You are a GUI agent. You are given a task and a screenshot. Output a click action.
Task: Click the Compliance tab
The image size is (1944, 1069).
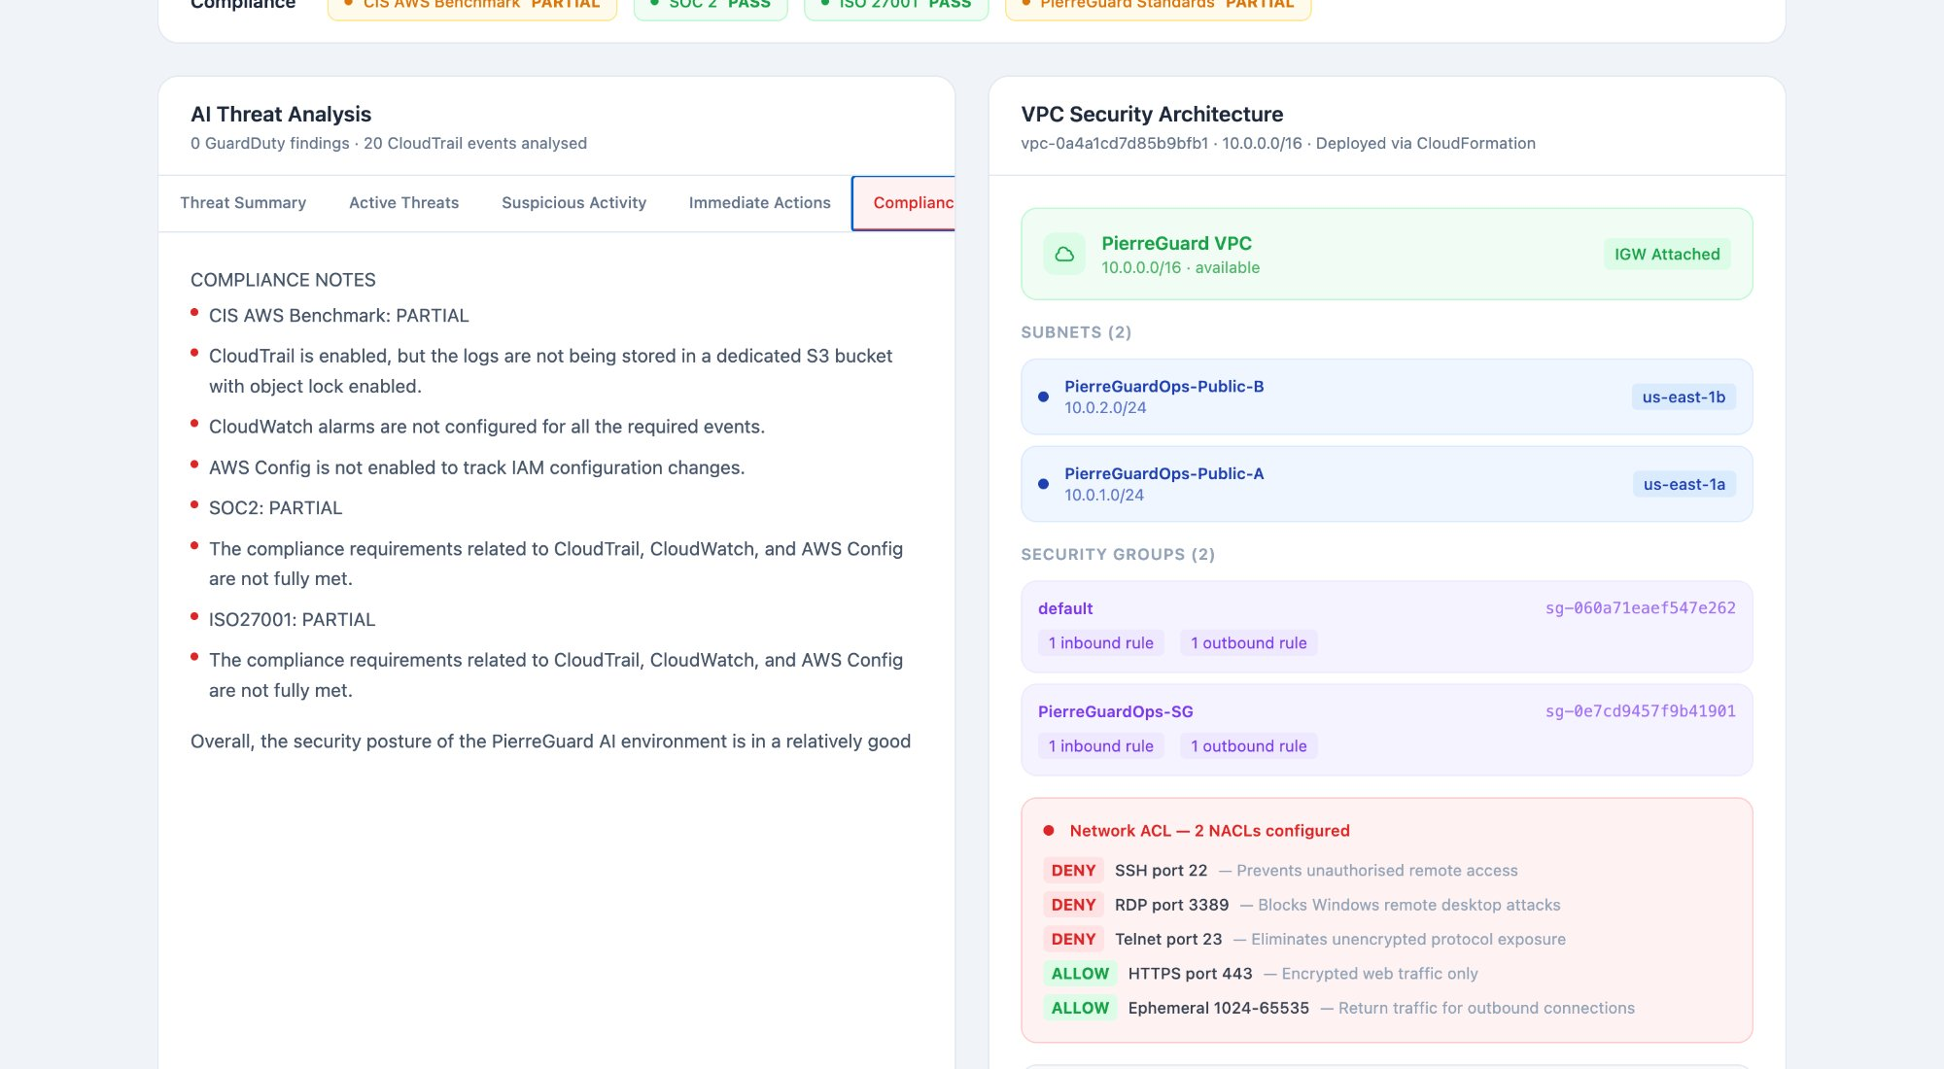point(906,202)
